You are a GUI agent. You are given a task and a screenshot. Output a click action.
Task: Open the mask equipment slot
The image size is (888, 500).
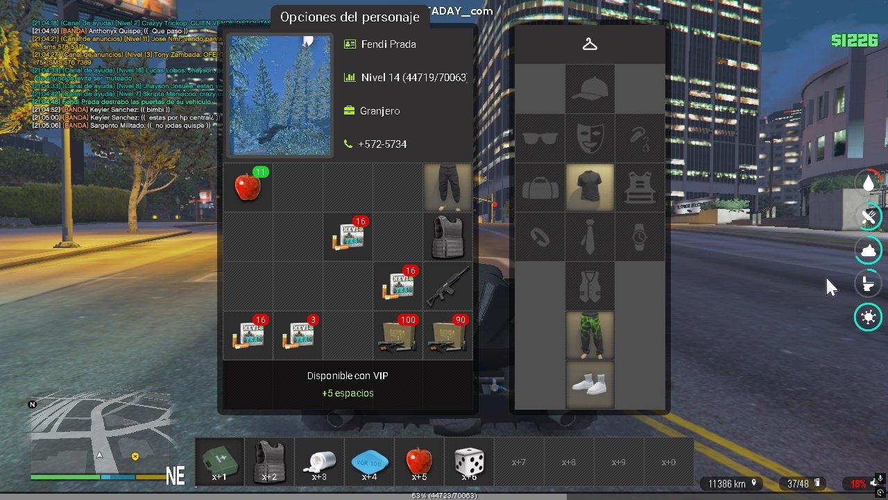590,138
